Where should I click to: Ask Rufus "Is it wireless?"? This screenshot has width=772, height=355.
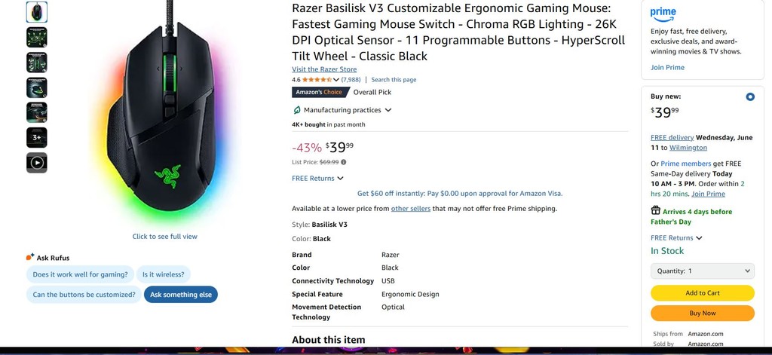click(164, 274)
